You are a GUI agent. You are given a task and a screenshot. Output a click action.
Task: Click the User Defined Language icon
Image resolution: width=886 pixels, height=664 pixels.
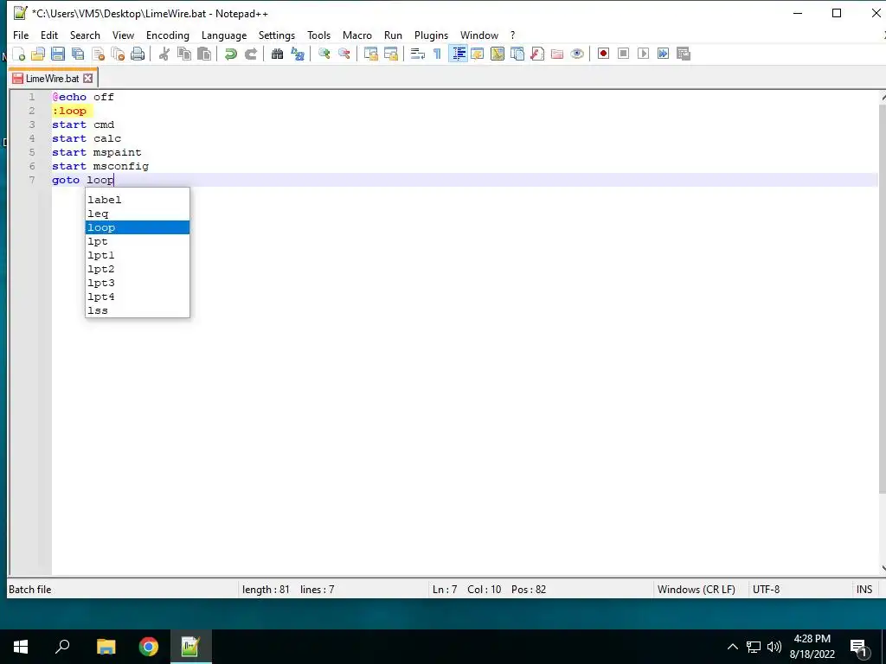coord(478,54)
